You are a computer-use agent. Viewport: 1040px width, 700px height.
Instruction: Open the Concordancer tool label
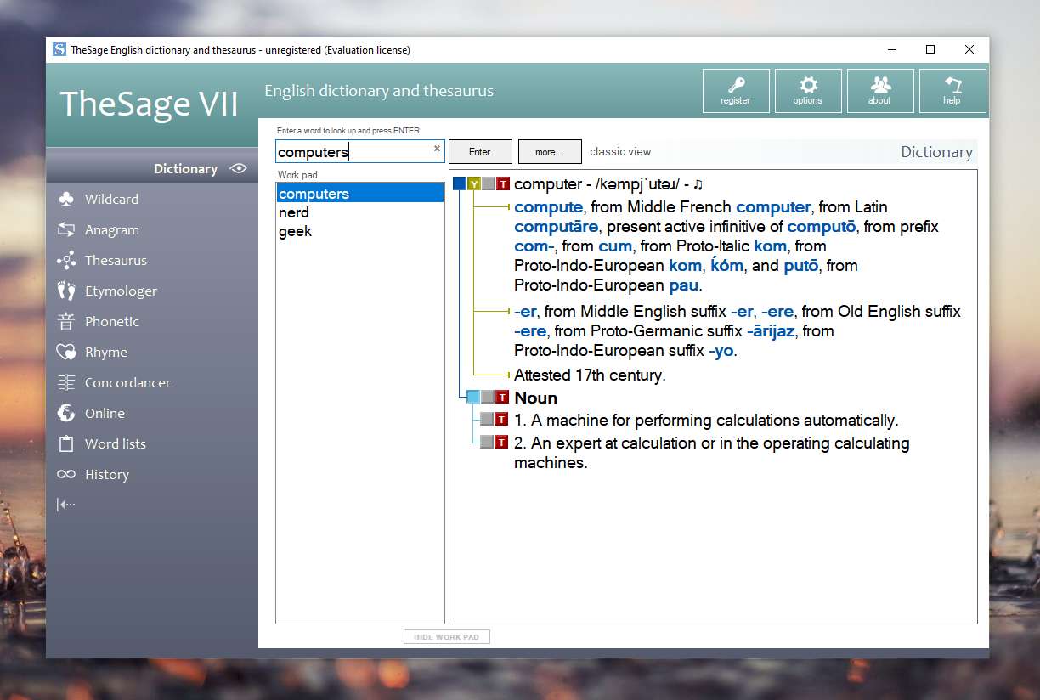127,382
